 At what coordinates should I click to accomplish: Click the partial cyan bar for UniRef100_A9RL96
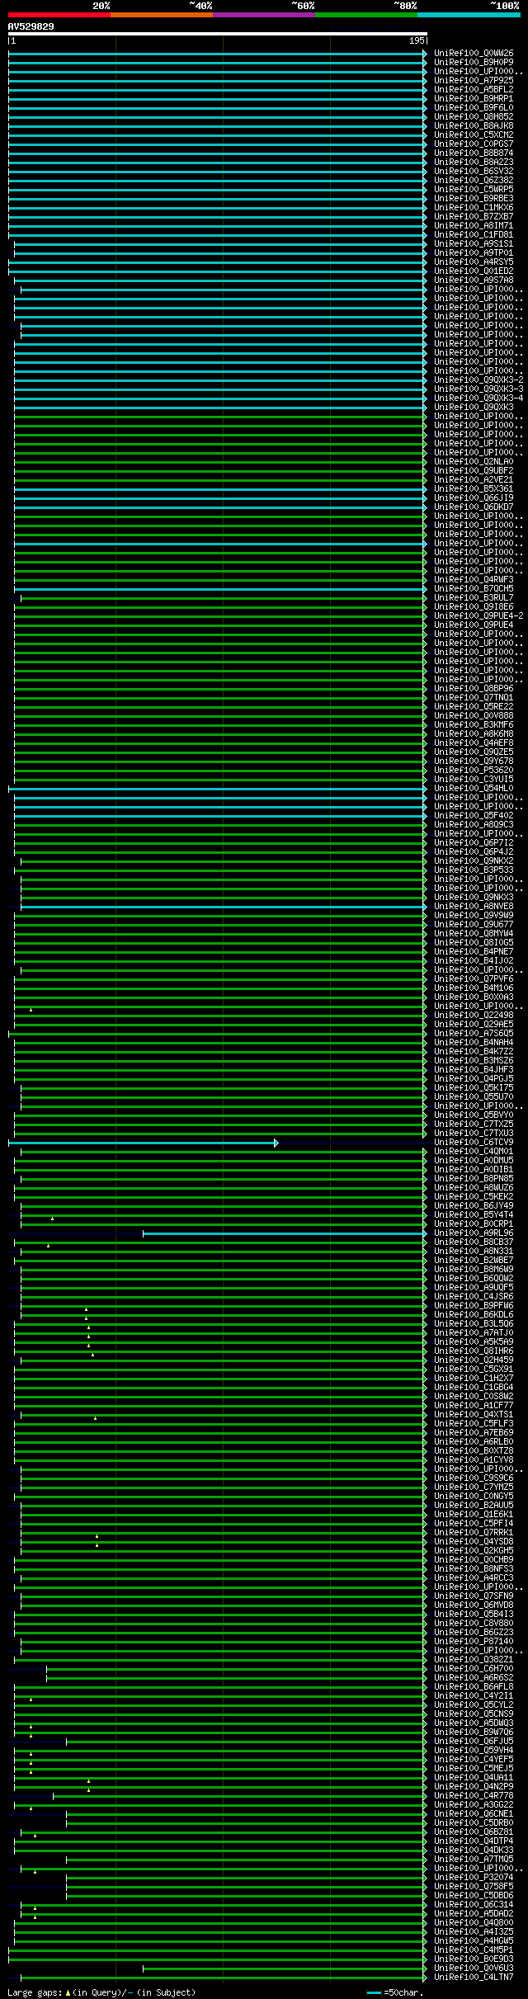click(x=285, y=1233)
